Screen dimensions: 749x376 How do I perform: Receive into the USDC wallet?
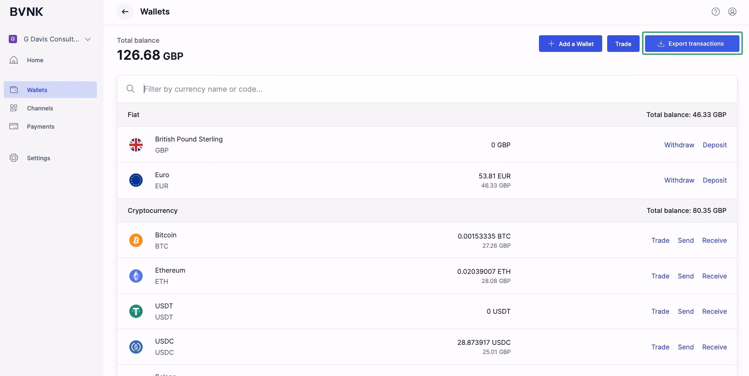tap(714, 347)
